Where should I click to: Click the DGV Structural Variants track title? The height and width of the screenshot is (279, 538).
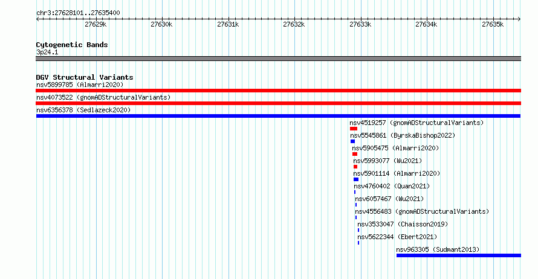pos(85,77)
